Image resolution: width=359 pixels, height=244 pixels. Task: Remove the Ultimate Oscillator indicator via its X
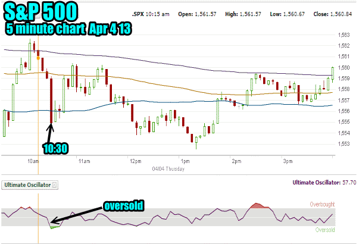(54, 185)
